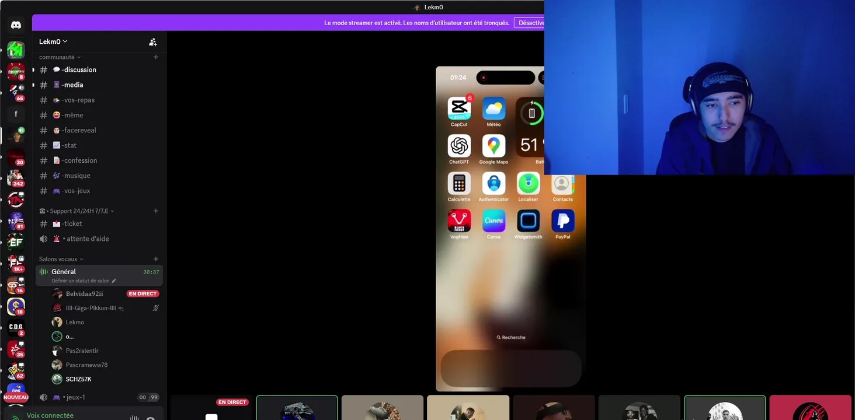Open the -ticket support channel
Viewport: 855px width, 420px height.
pyautogui.click(x=99, y=224)
